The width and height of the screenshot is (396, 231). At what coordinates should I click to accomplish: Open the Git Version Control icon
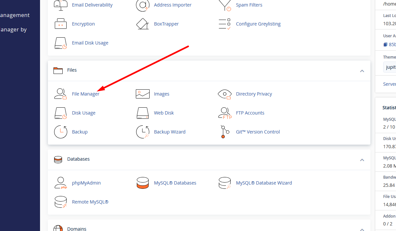224,132
